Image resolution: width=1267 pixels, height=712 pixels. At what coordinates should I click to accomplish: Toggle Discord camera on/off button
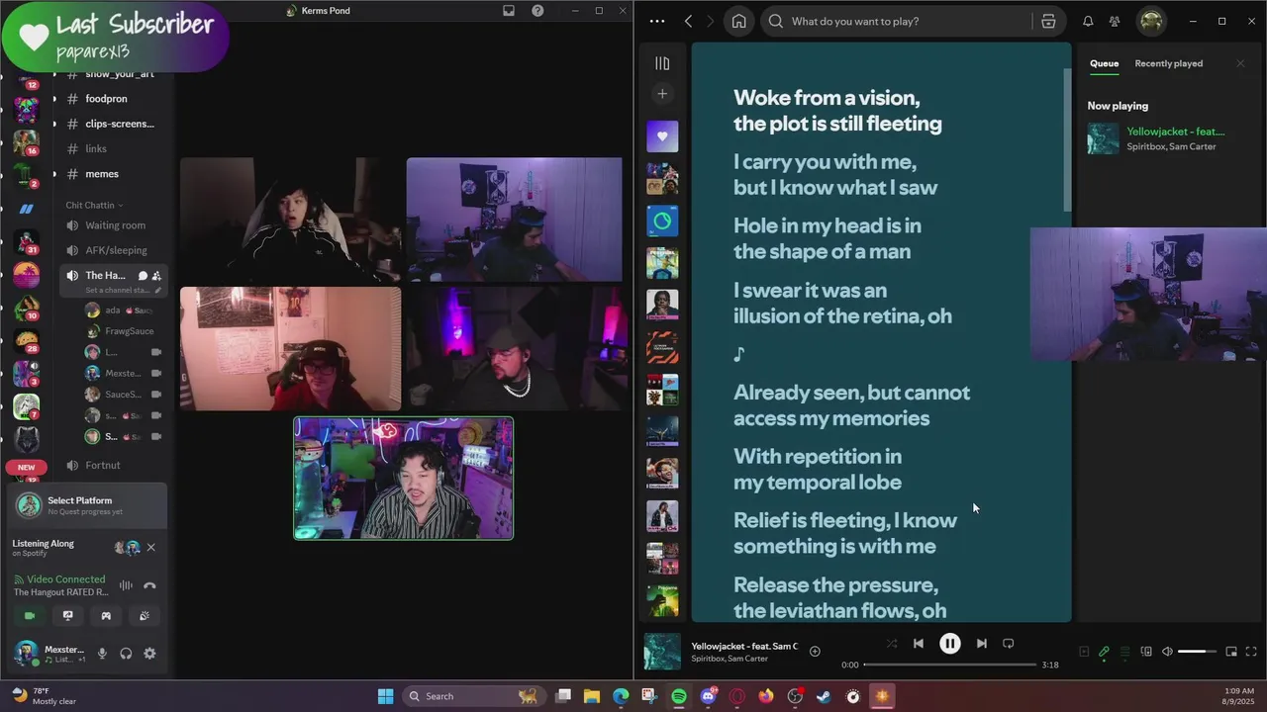point(30,615)
